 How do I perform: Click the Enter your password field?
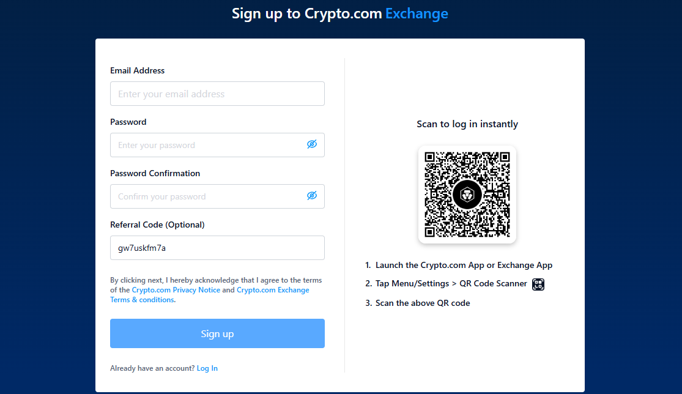[208, 144]
